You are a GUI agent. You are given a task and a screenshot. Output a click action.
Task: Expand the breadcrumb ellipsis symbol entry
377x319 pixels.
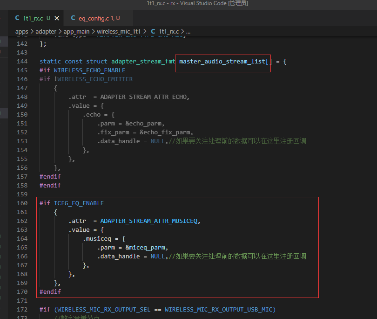click(x=188, y=32)
